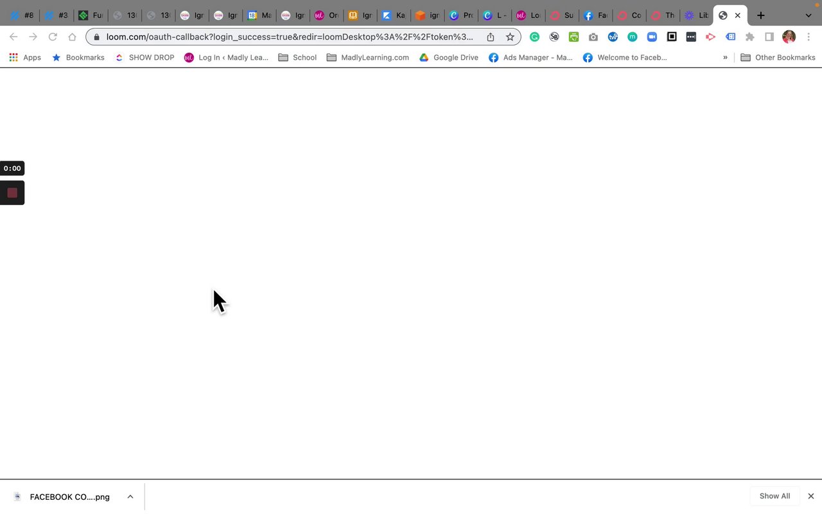
Task: Open the black square extension icon
Action: (672, 37)
